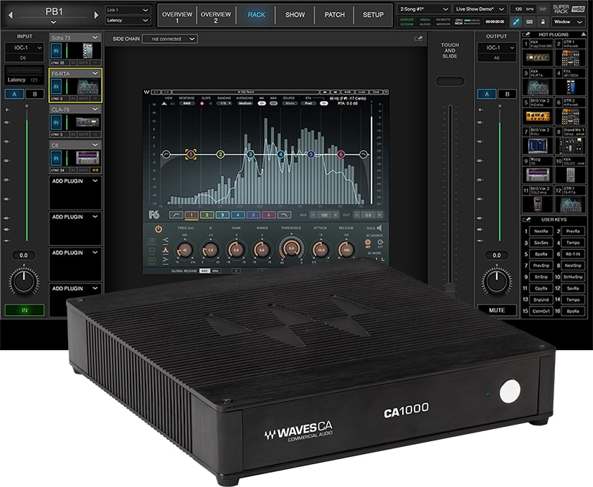Select F6 EQ band node 6
Viewport: 593px width, 487px height.
[341, 154]
